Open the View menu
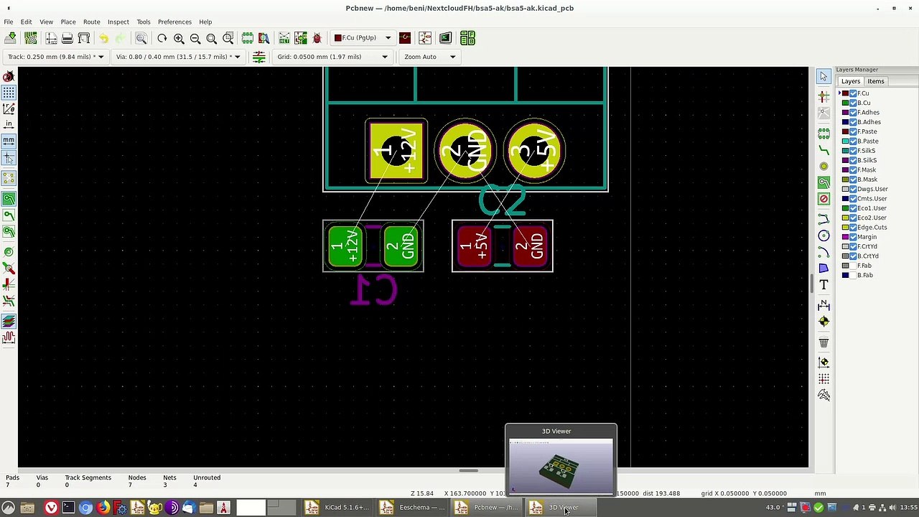919x517 pixels. (x=46, y=22)
